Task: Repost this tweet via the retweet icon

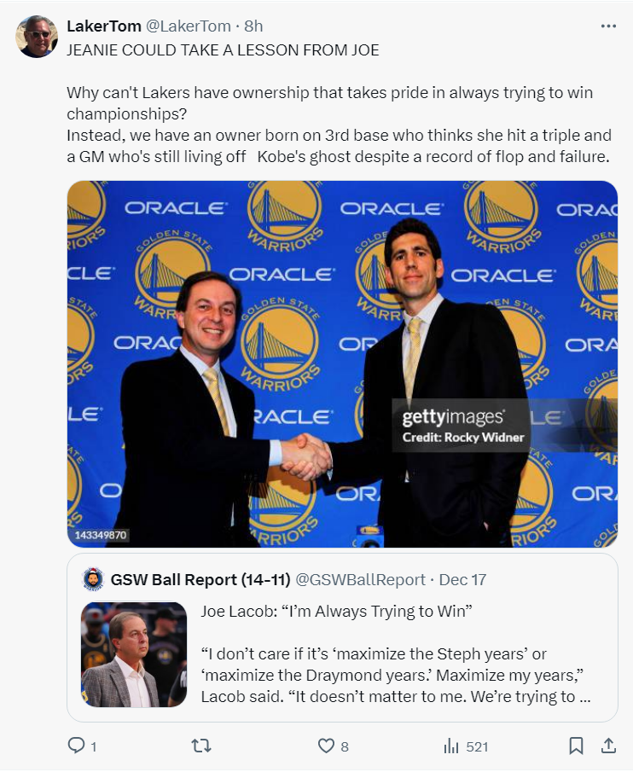Action: pyautogui.click(x=200, y=746)
